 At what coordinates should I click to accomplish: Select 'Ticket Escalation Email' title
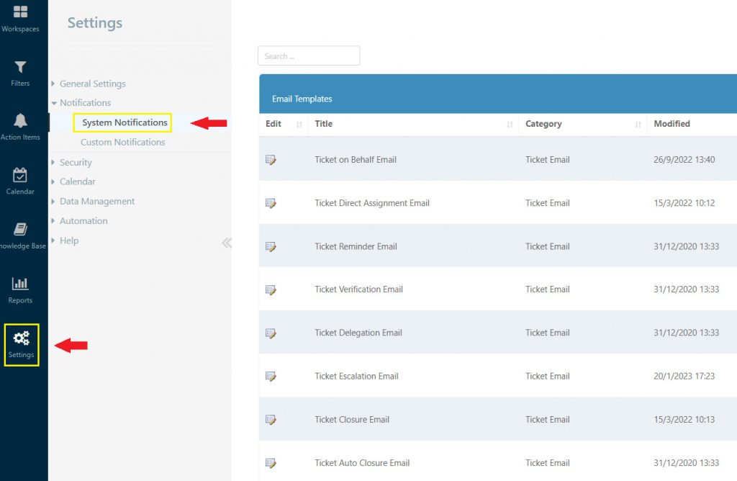coord(356,376)
